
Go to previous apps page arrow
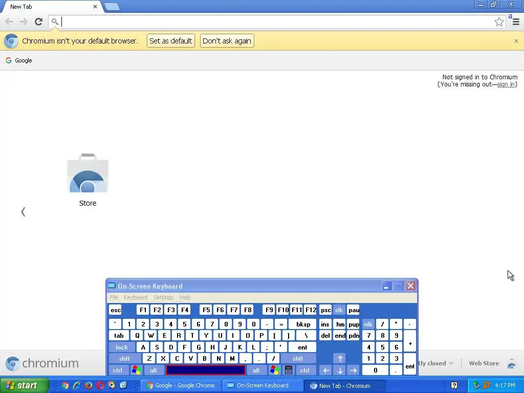23,211
